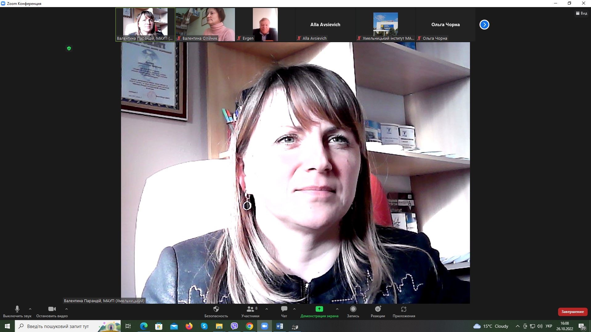Viewport: 591px width, 332px height.
Task: Open the notification center icon
Action: point(582,326)
